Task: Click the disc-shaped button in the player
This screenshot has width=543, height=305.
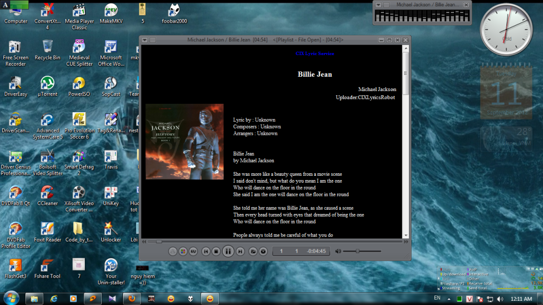Action: click(263, 252)
